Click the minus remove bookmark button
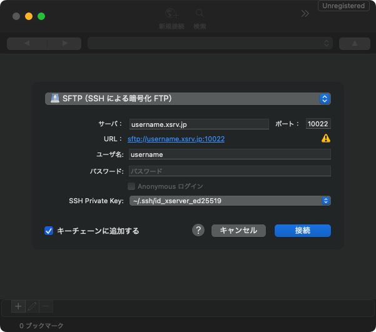This screenshot has width=376, height=332. [46, 306]
